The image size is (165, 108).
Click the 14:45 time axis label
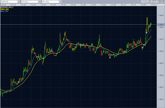point(73,5)
